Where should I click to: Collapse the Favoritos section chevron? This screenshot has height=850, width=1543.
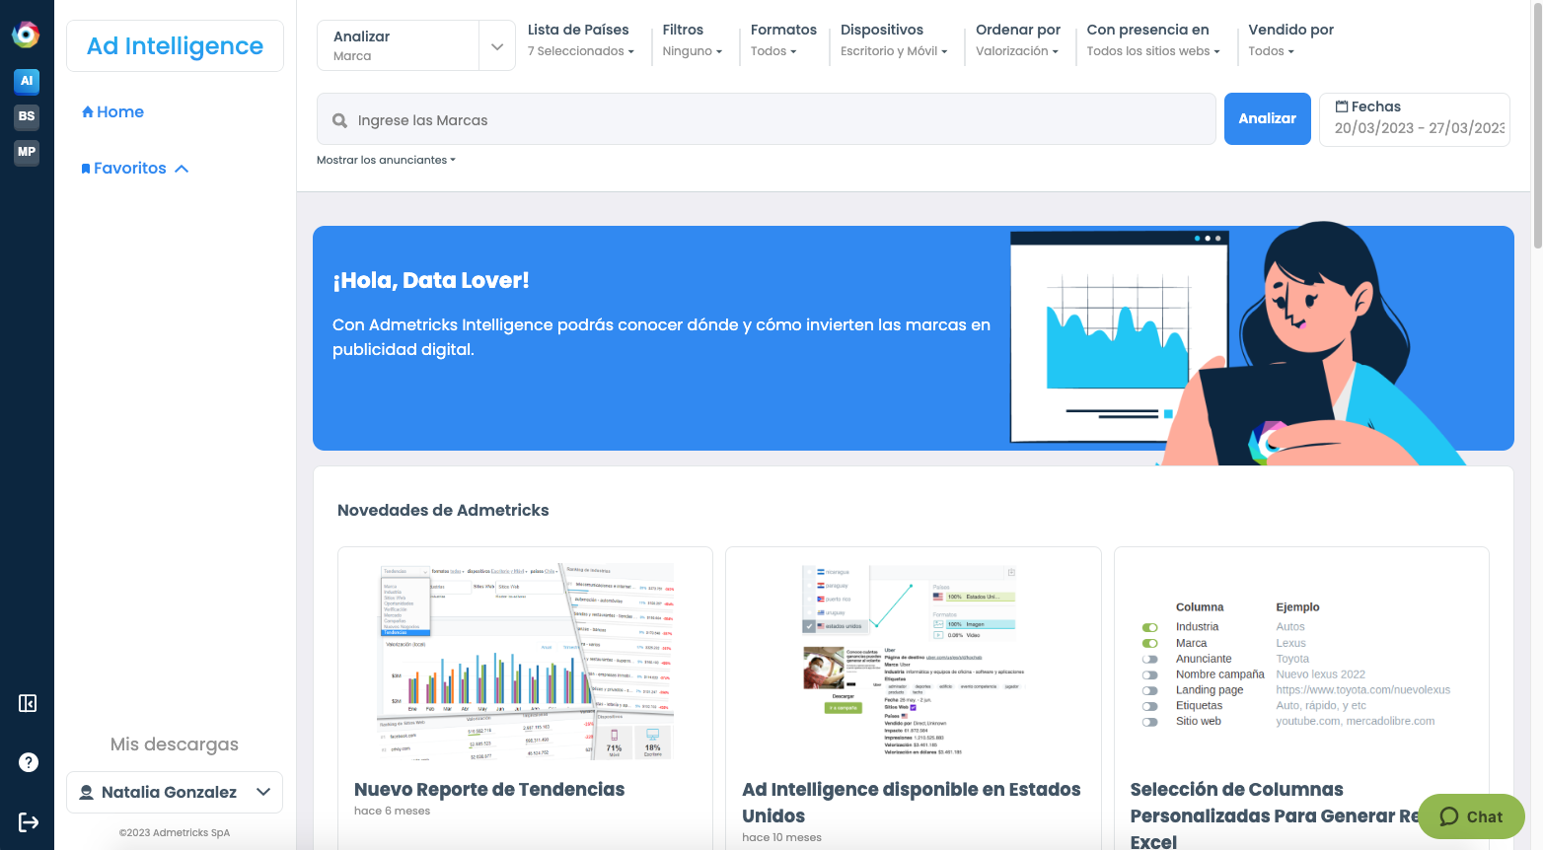click(x=182, y=169)
